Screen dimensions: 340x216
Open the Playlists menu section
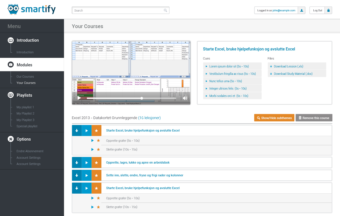[24, 95]
